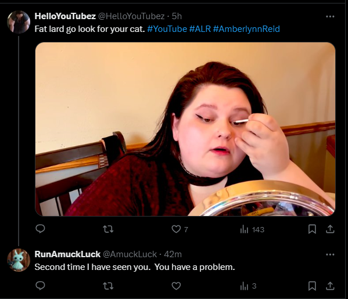
Task: Share the HelloYouTubez tweet
Action: pos(330,229)
